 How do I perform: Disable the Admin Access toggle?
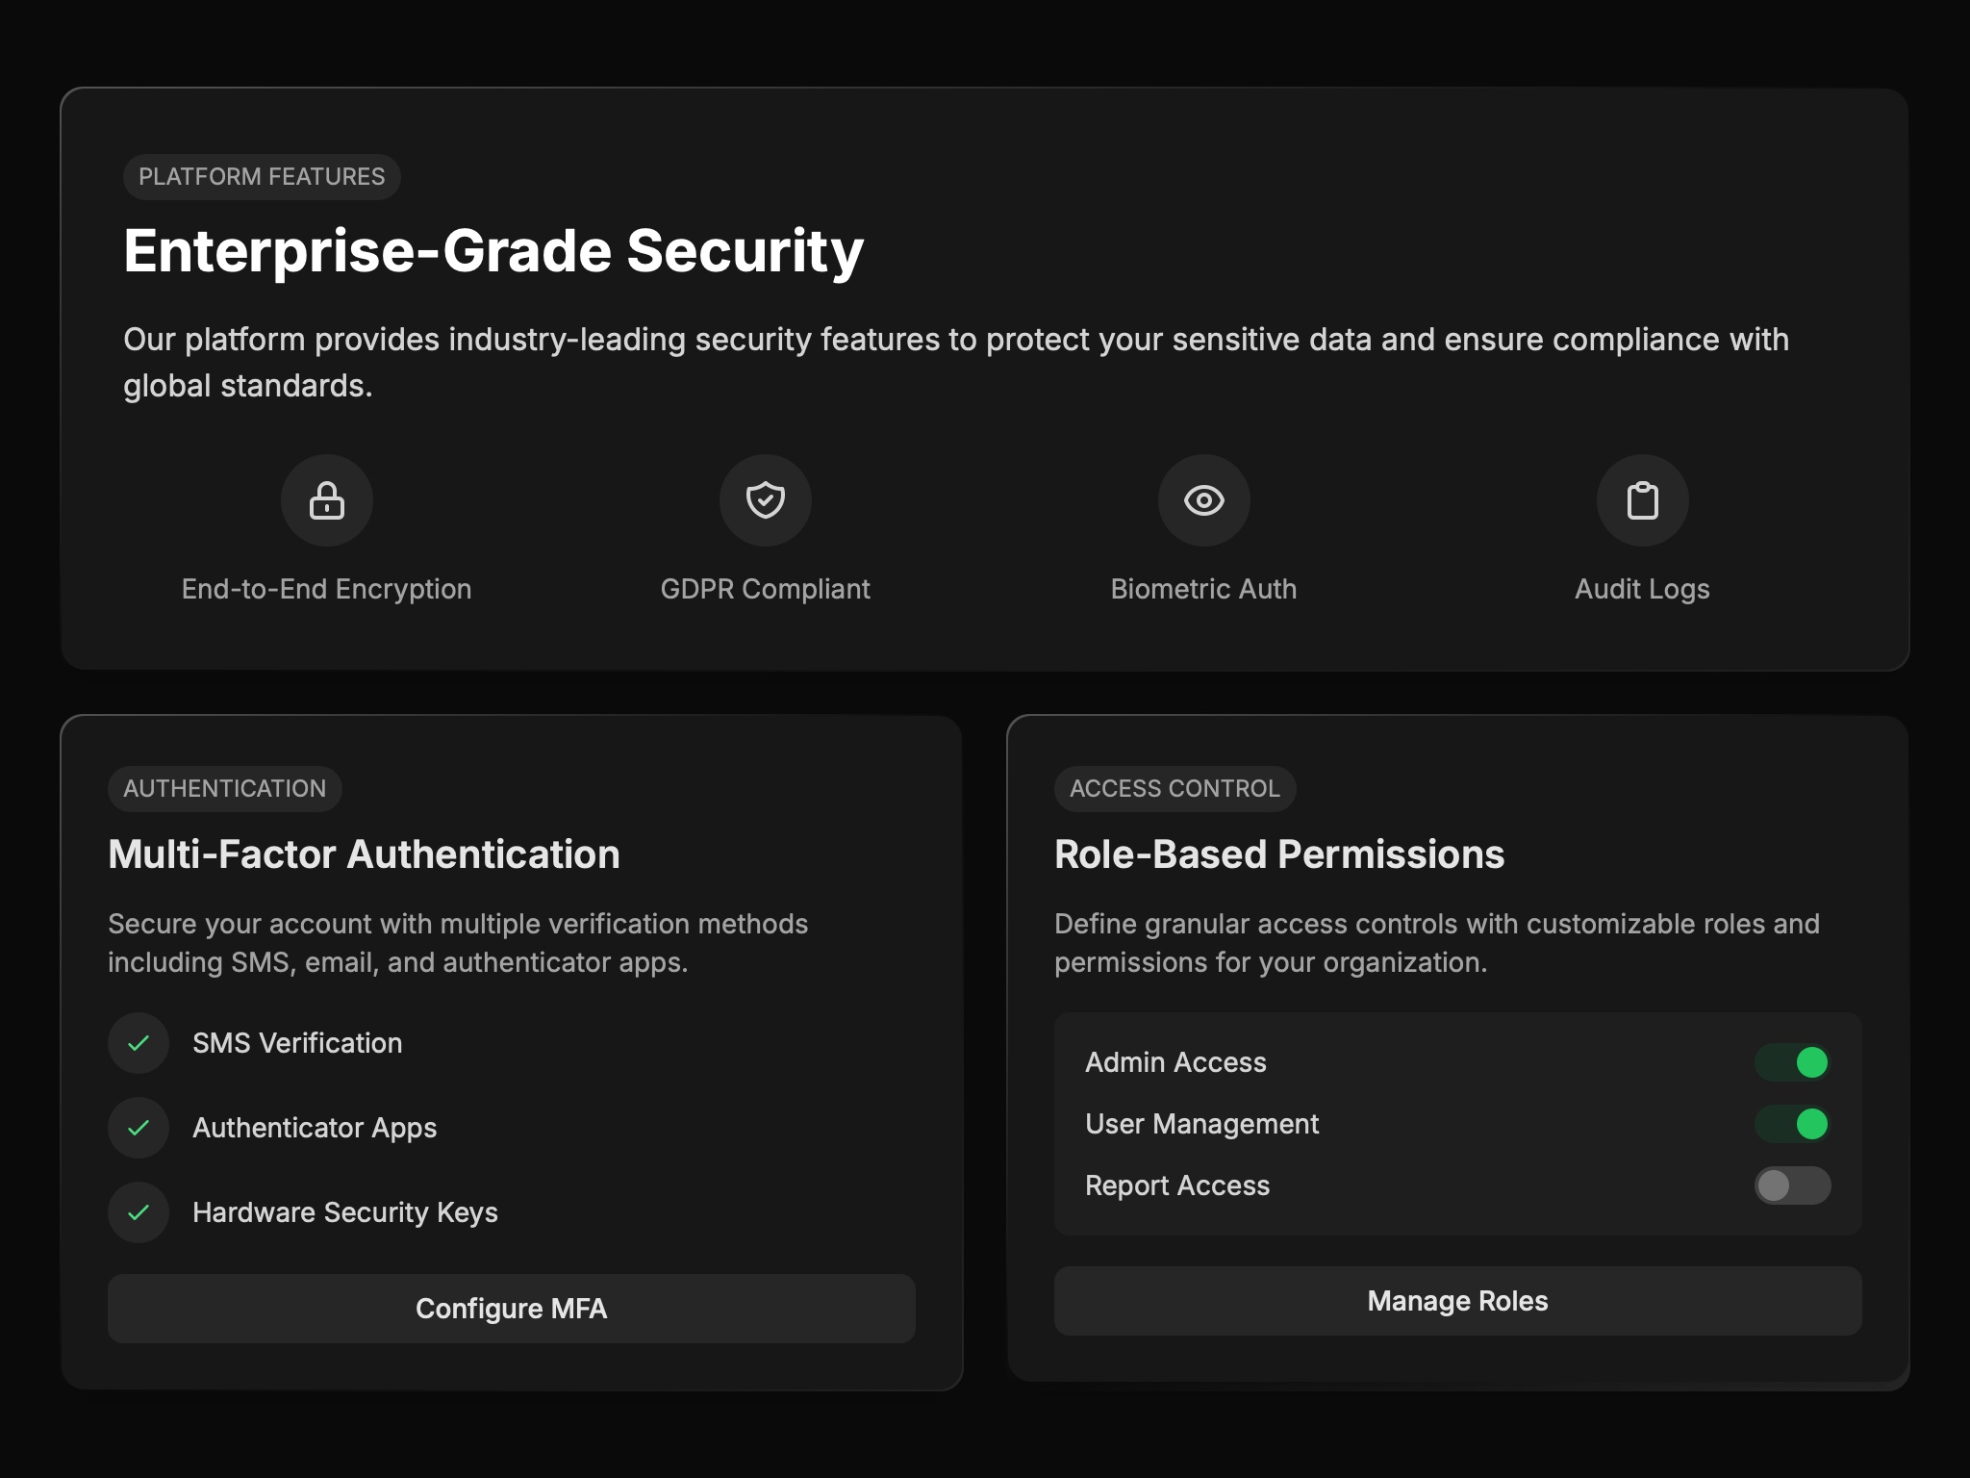(x=1791, y=1061)
